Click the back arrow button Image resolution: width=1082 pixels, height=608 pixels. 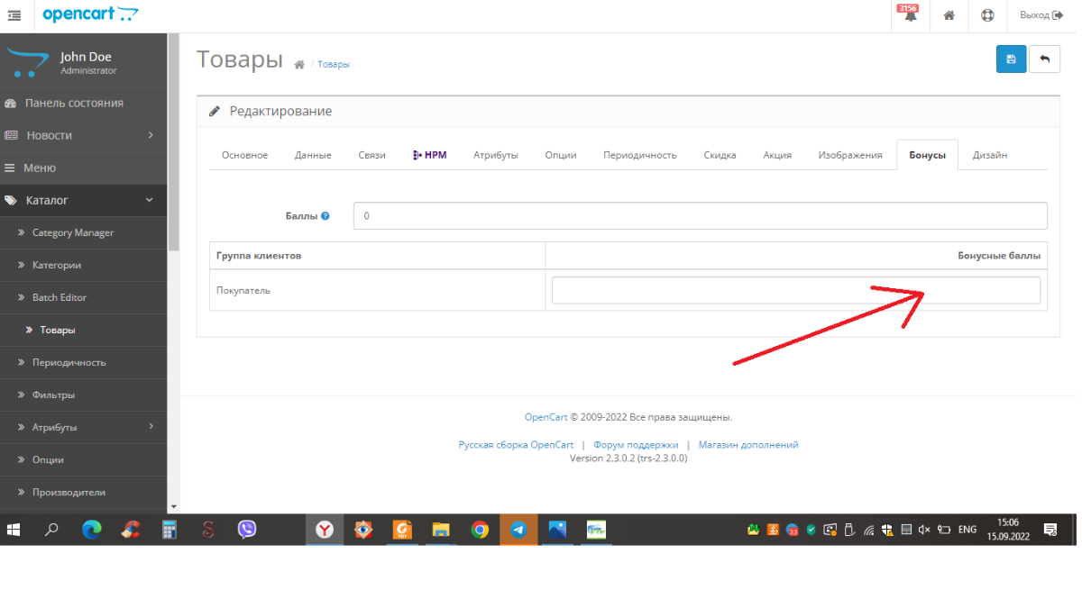pyautogui.click(x=1044, y=59)
